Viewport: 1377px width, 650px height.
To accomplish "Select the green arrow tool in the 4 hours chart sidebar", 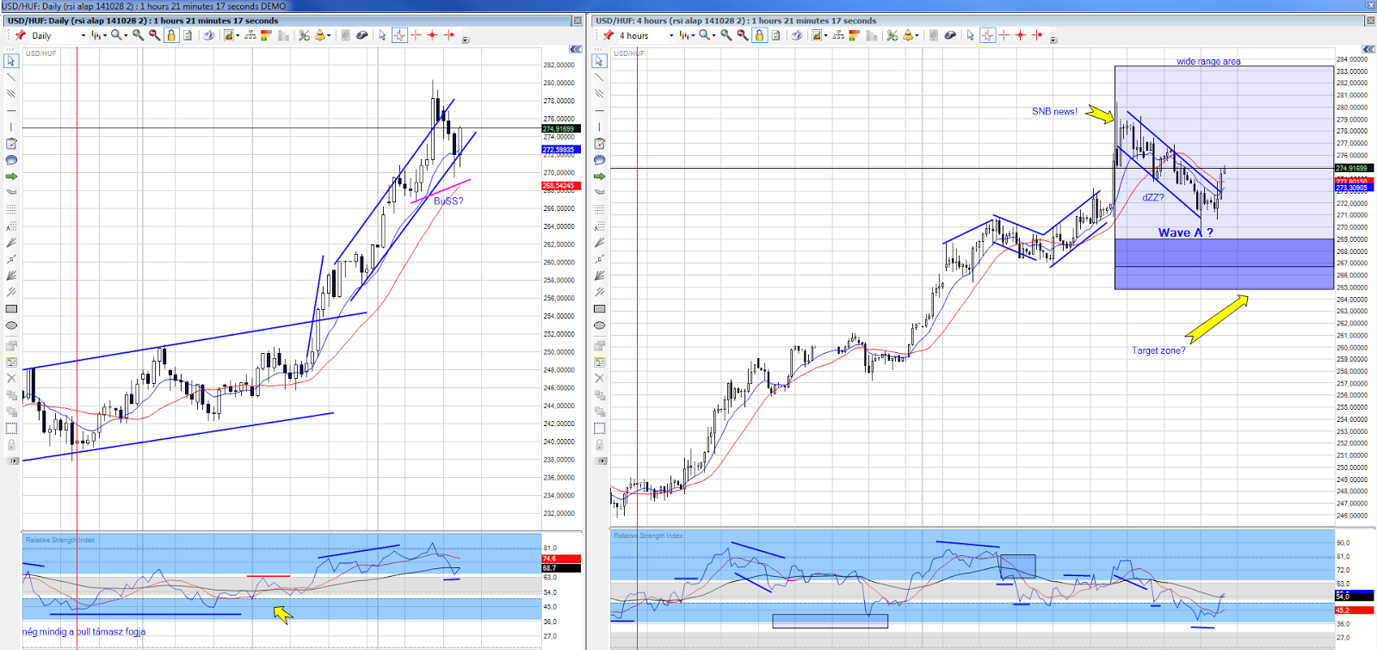I will click(x=600, y=176).
